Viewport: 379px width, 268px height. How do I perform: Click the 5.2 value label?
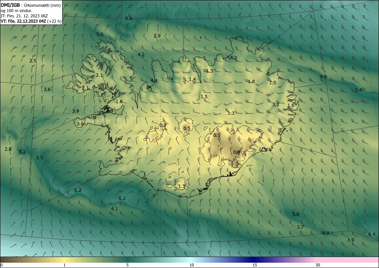pyautogui.click(x=22, y=152)
